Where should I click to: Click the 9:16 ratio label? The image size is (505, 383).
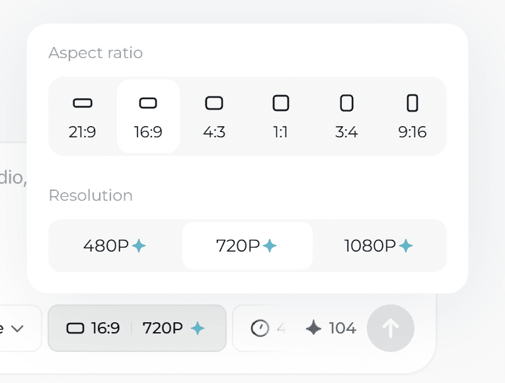tap(412, 132)
